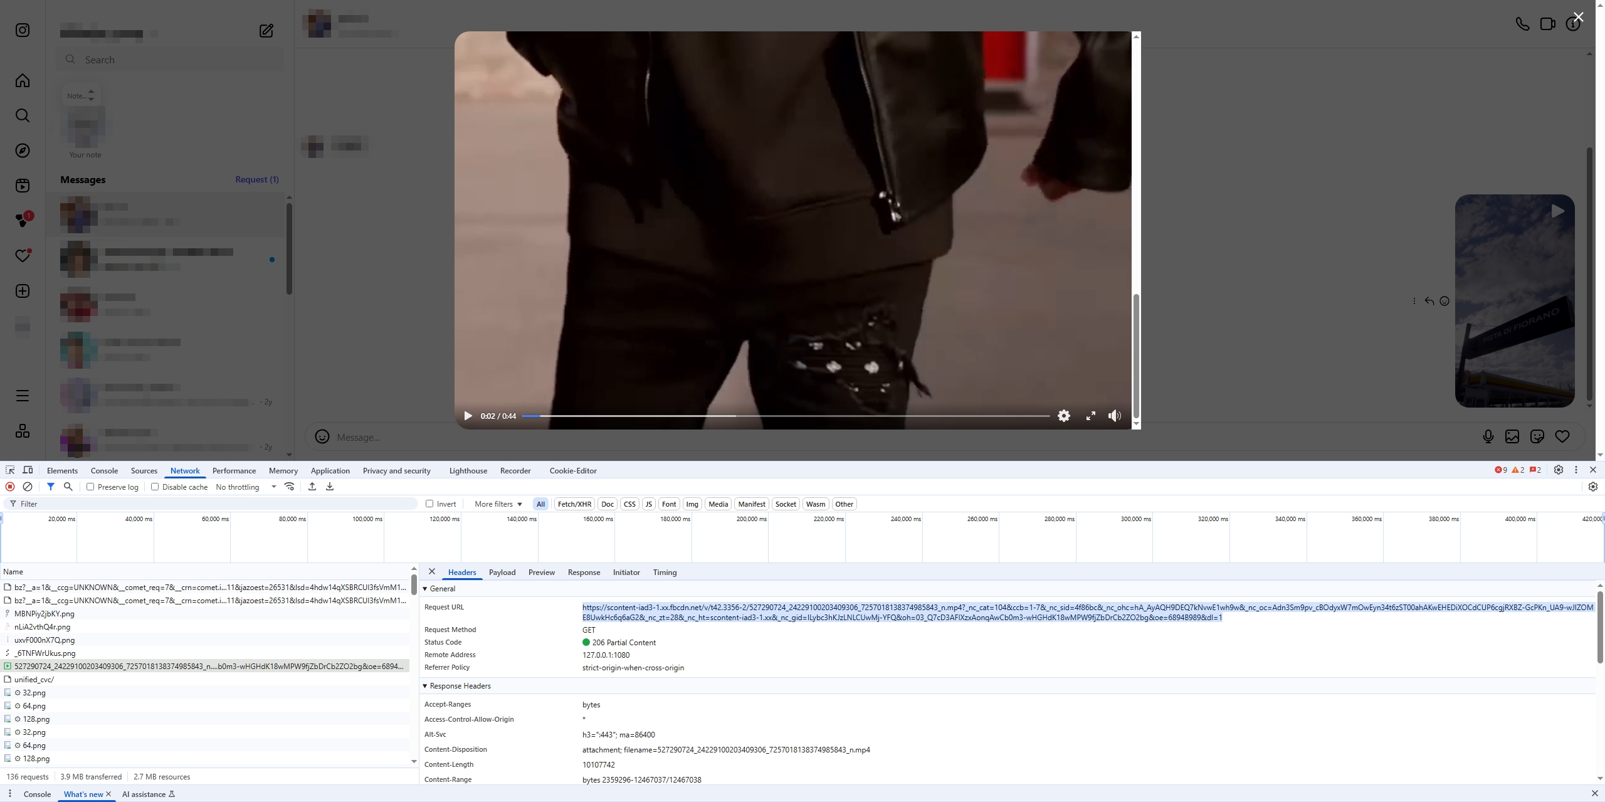The image size is (1605, 802).
Task: Stop recording network log
Action: (10, 487)
